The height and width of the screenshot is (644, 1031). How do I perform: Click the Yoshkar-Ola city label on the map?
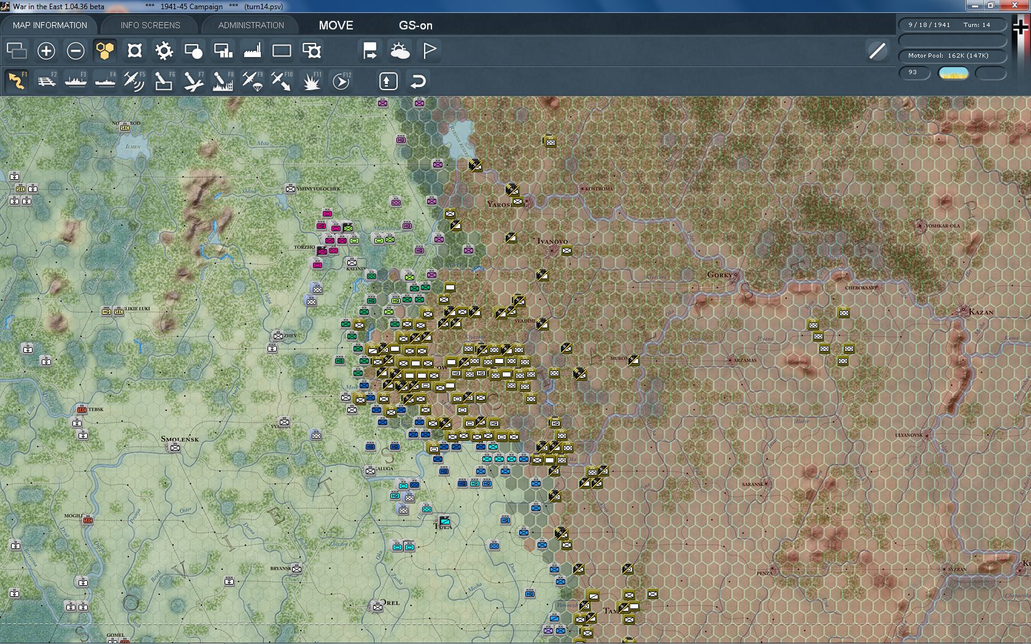click(x=943, y=226)
